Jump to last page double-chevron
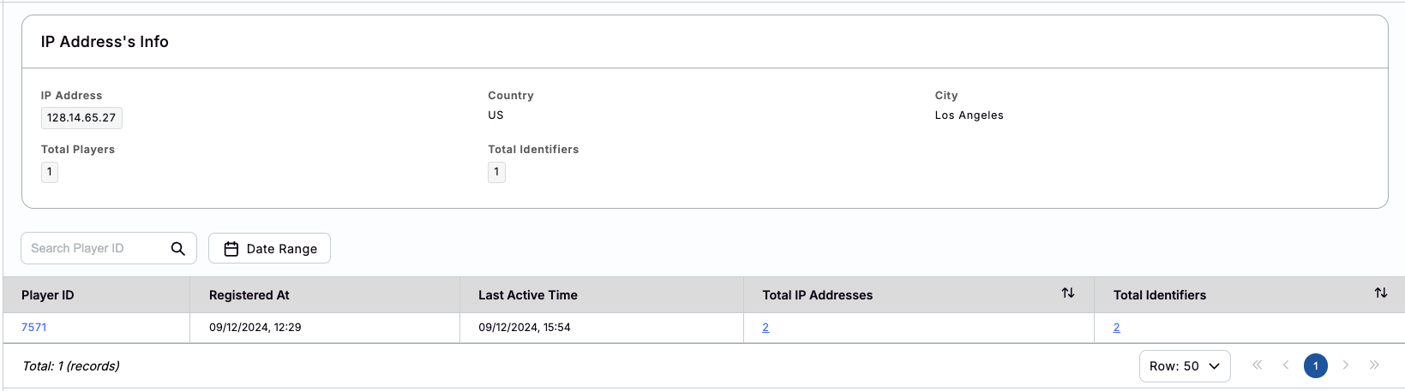Viewport: 1405px width, 391px height. coord(1374,365)
